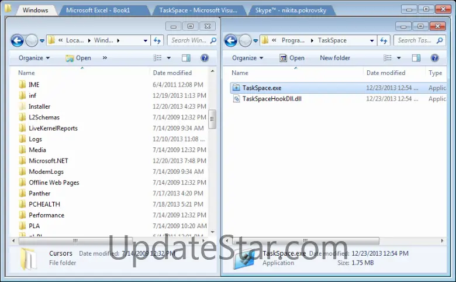Click Open button in TaskSpace folder toolbar
The height and width of the screenshot is (282, 456).
pos(292,58)
